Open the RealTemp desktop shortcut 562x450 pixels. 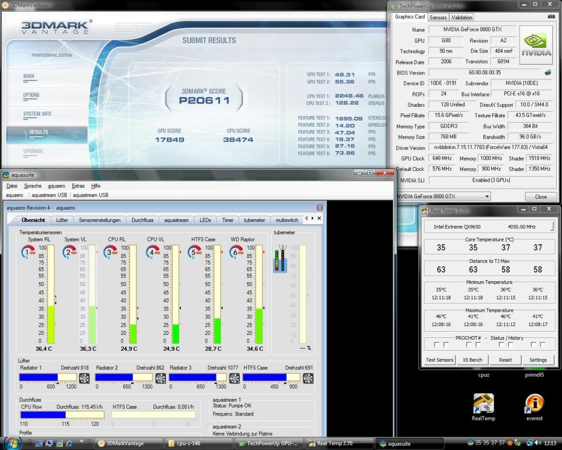(x=483, y=407)
